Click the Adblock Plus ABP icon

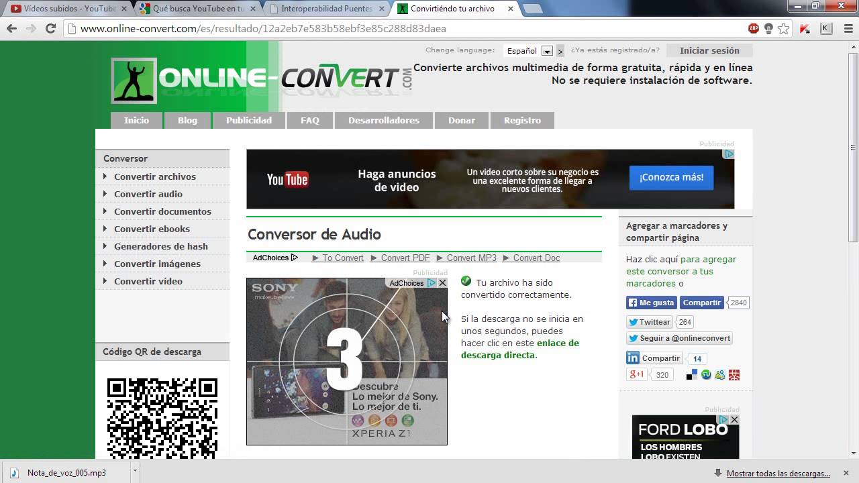point(754,28)
